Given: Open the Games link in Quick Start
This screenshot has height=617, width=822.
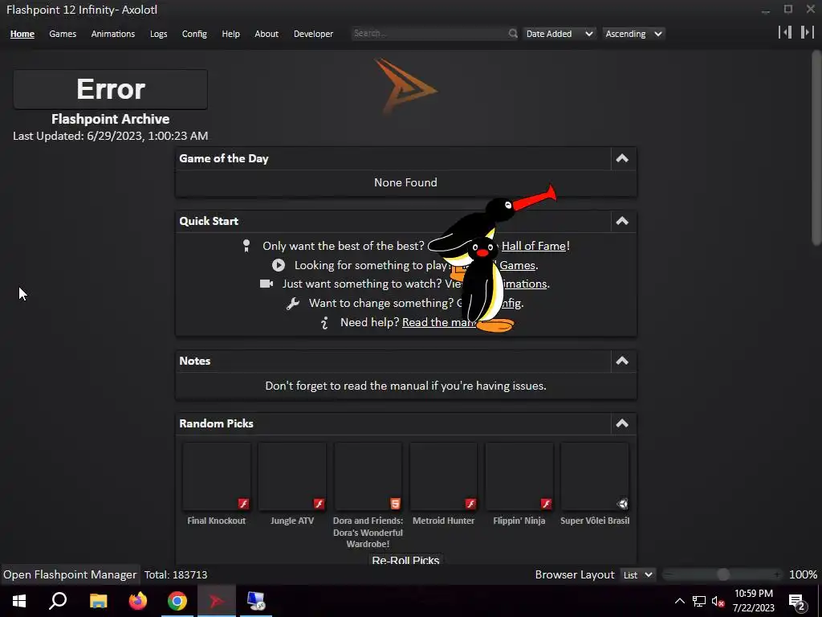Looking at the screenshot, I should [518, 265].
